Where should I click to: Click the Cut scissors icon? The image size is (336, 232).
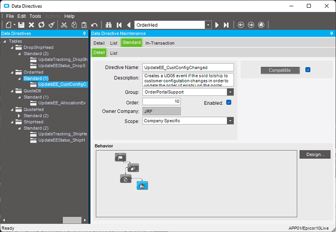[x=64, y=25]
